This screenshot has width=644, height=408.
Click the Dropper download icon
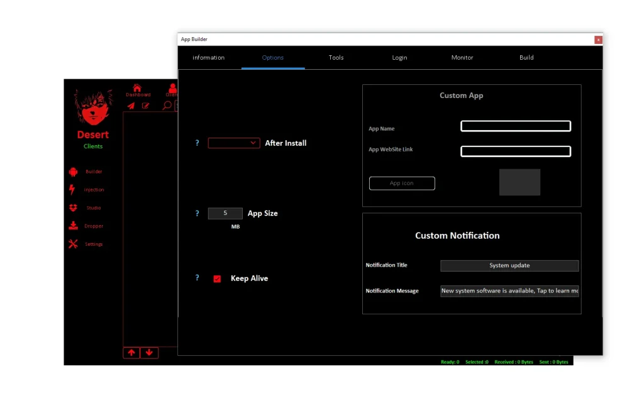tap(73, 226)
